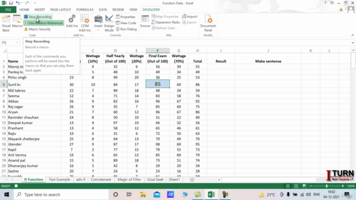The image size is (356, 200).
Task: Click cell with Final Exam 85 for Sunil
Action: click(157, 84)
